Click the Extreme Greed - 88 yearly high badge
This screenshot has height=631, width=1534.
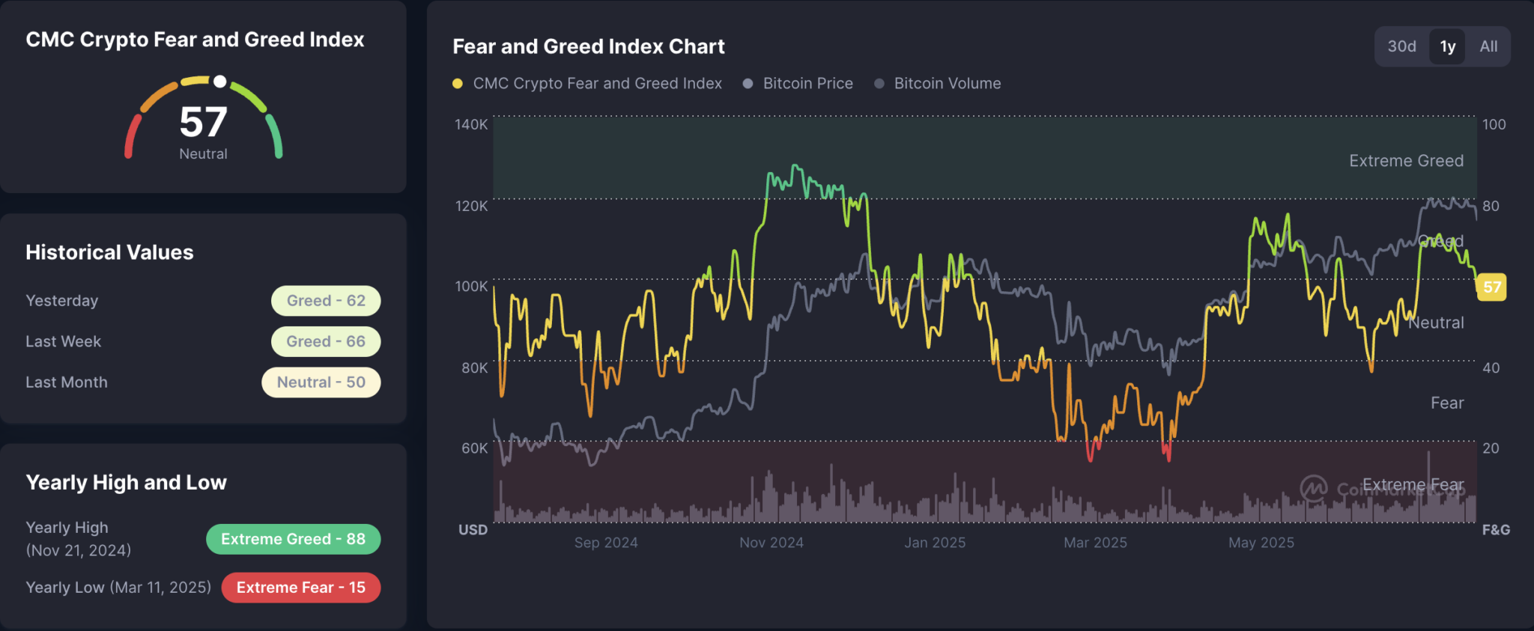(293, 539)
